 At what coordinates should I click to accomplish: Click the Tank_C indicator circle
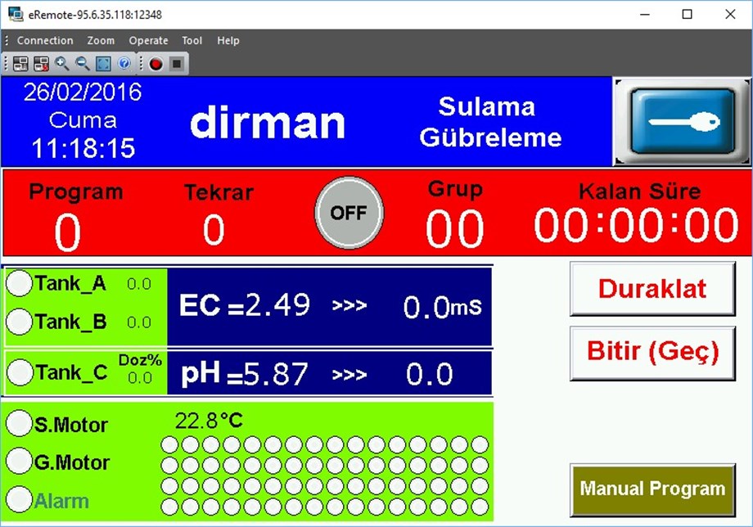(x=20, y=372)
